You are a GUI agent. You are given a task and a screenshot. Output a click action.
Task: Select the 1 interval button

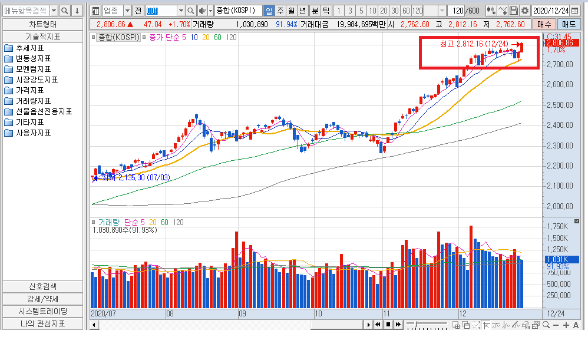point(339,11)
